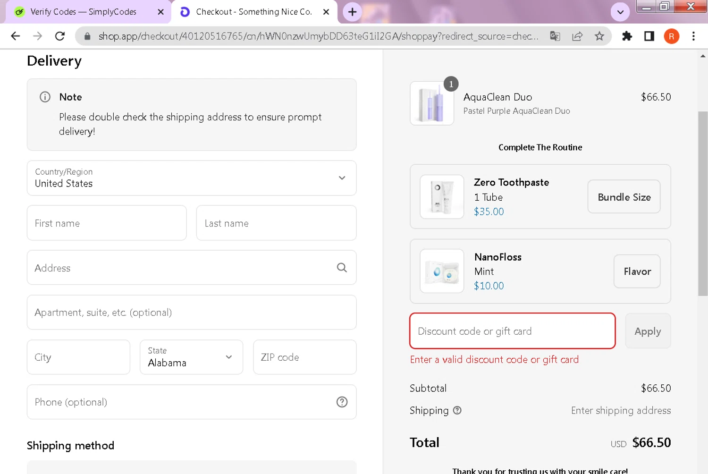The width and height of the screenshot is (708, 474).
Task: Bookmark this page with star icon
Action: coord(599,36)
